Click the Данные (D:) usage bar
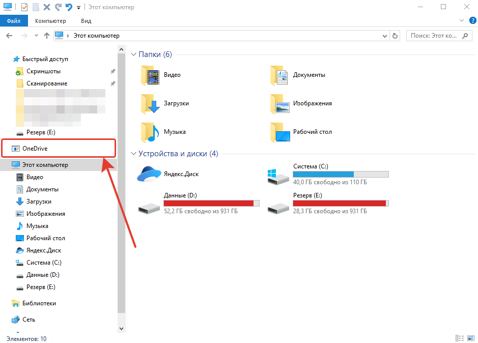Viewport: 478px width, 343px height. (x=211, y=203)
